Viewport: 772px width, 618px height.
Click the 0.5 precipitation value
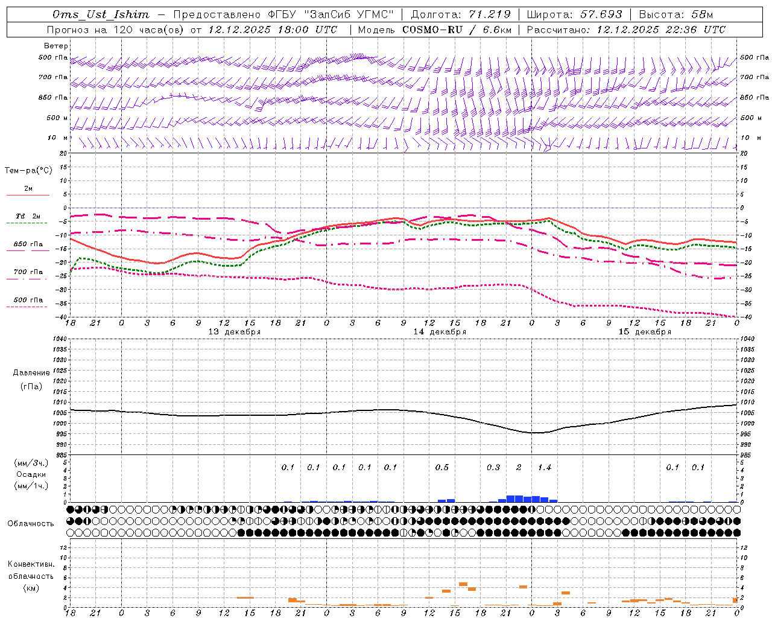(442, 468)
